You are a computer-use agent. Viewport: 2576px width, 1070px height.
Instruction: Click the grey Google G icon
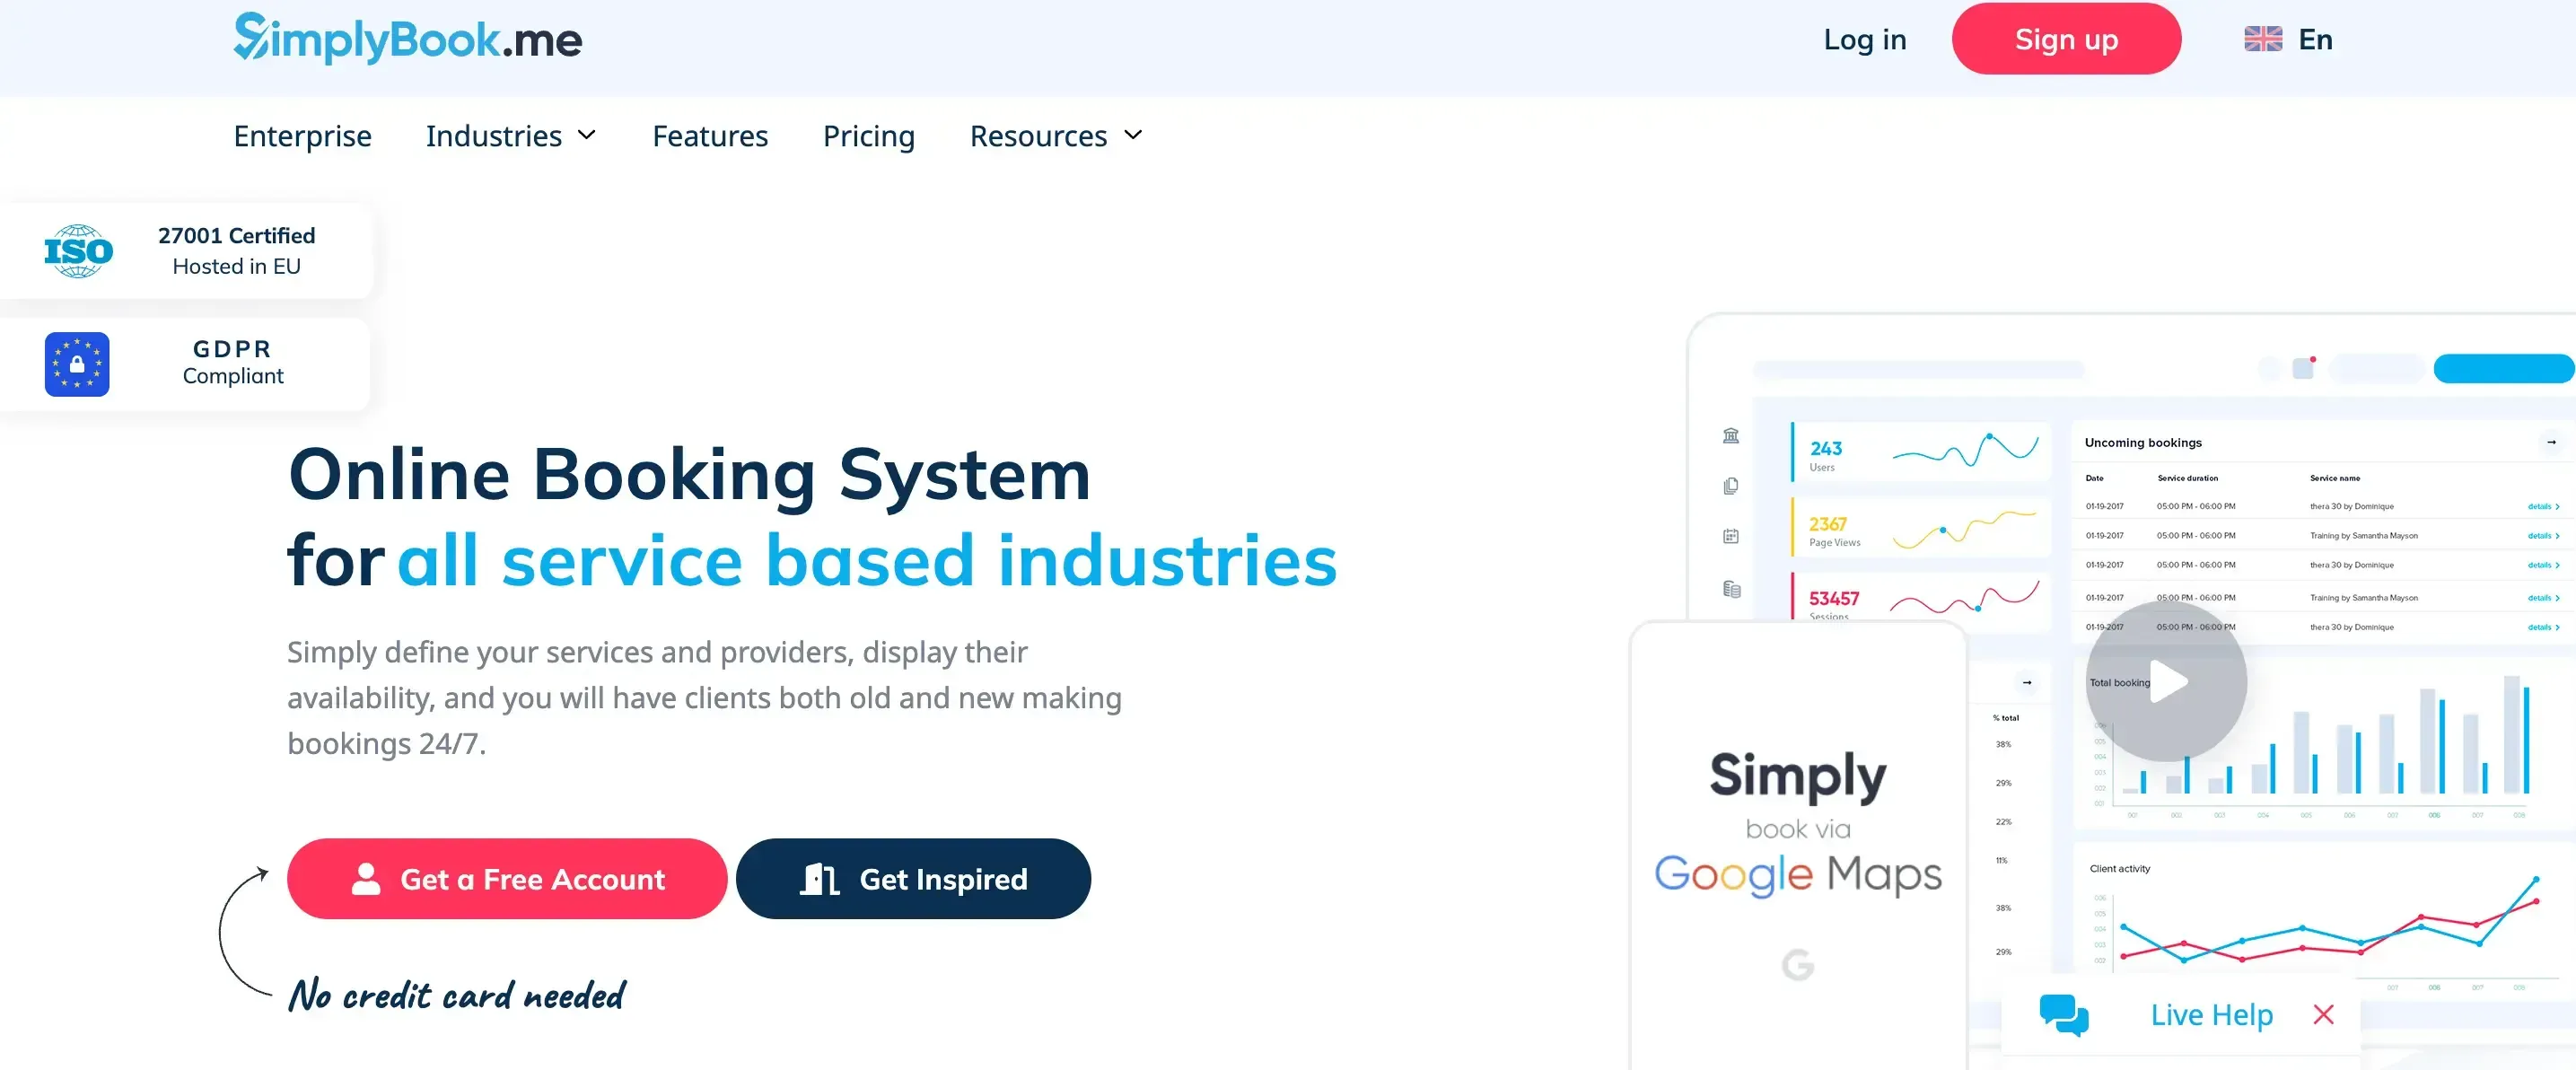tap(1797, 964)
